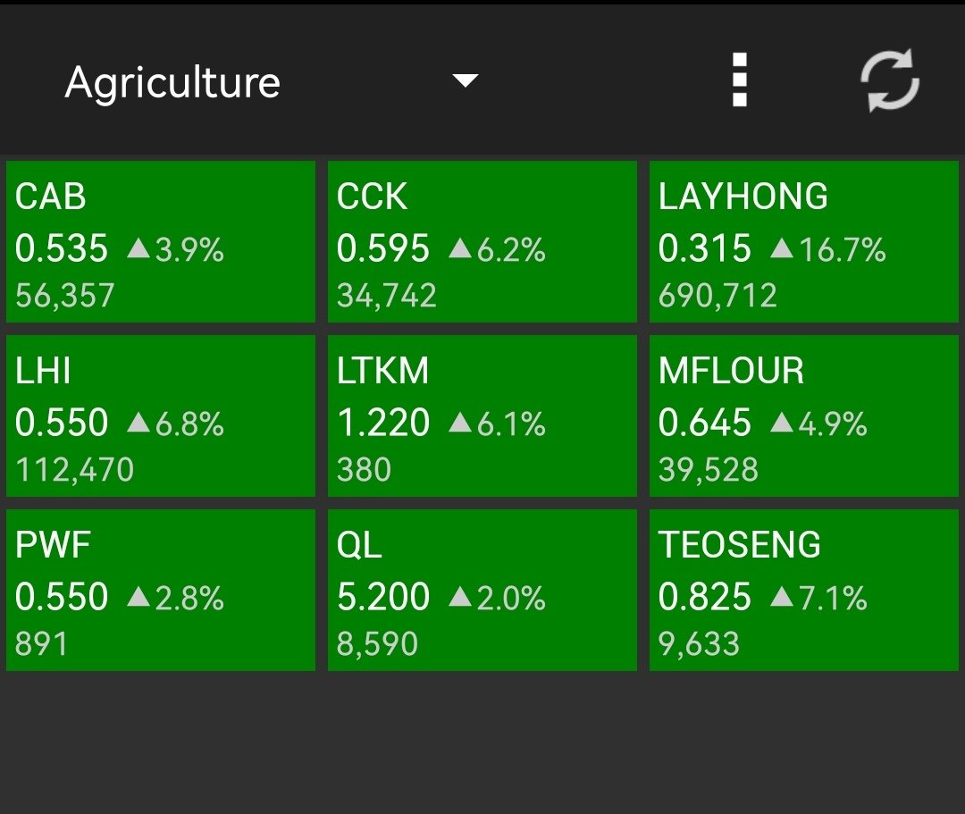
Task: Click QL's 2.0% up triangle
Action: [460, 596]
